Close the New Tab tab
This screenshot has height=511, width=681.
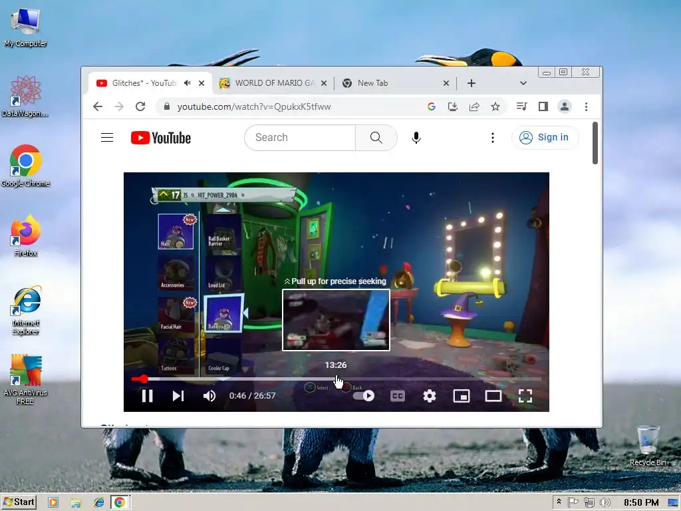446,83
